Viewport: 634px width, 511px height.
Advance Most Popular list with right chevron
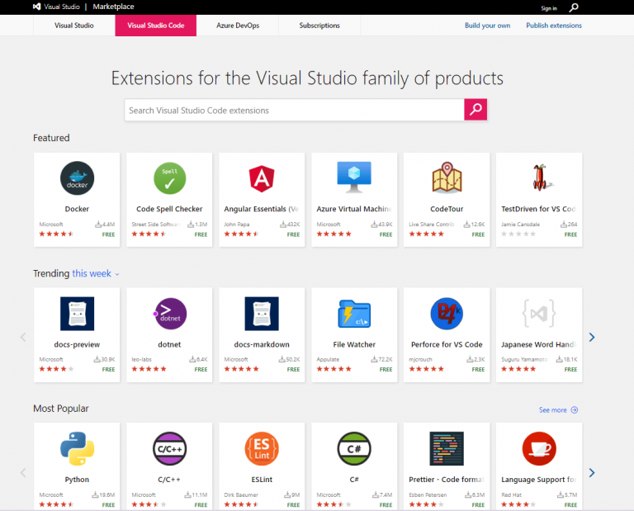[592, 472]
